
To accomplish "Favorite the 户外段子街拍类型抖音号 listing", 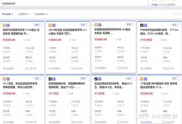I will [x=161, y=40].
